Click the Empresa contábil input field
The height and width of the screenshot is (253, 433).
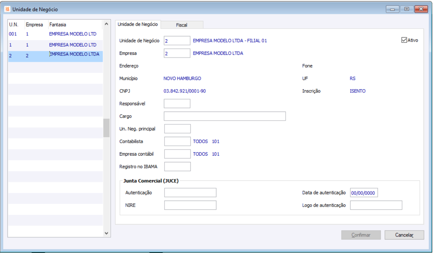pos(177,154)
